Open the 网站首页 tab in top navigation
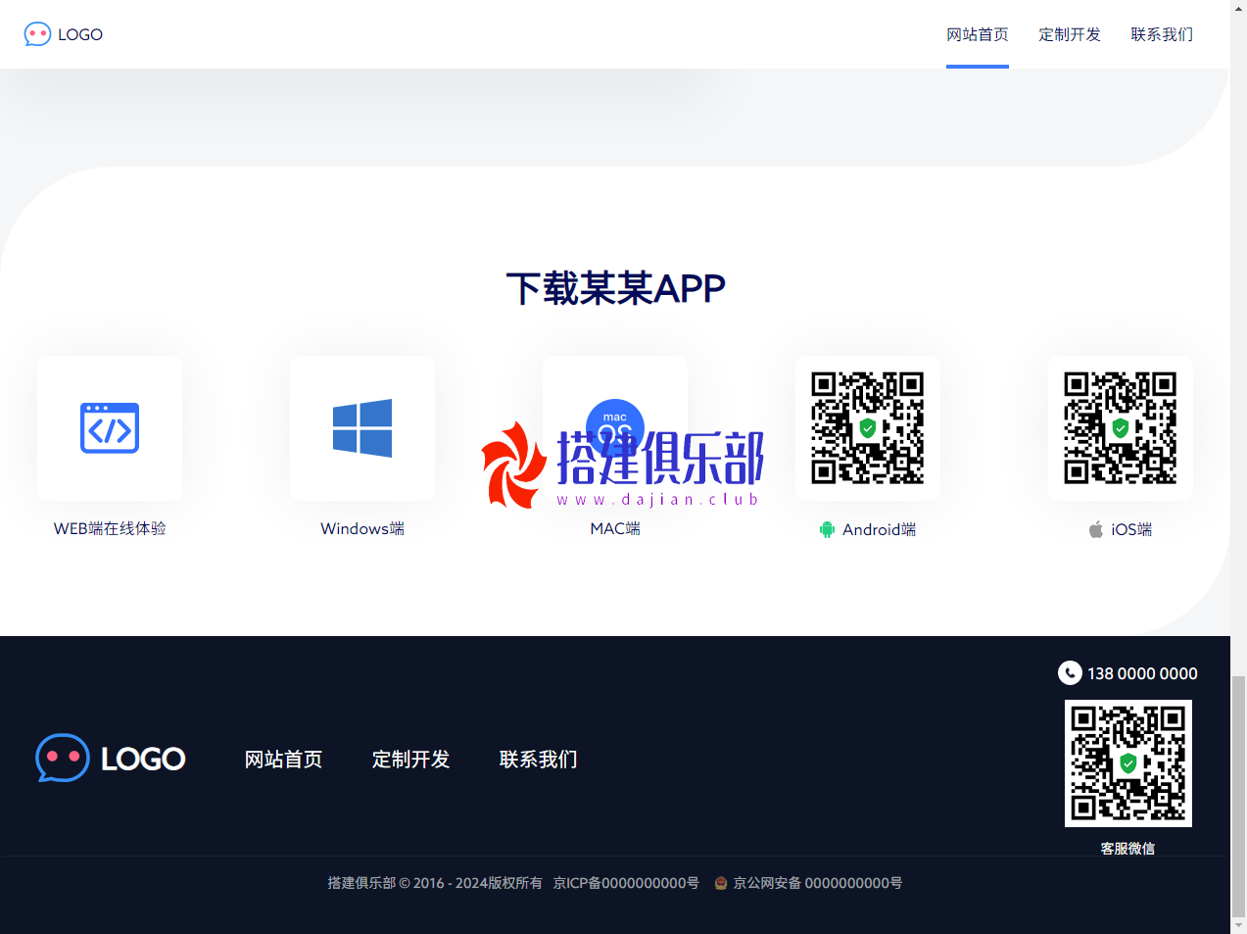 978,34
